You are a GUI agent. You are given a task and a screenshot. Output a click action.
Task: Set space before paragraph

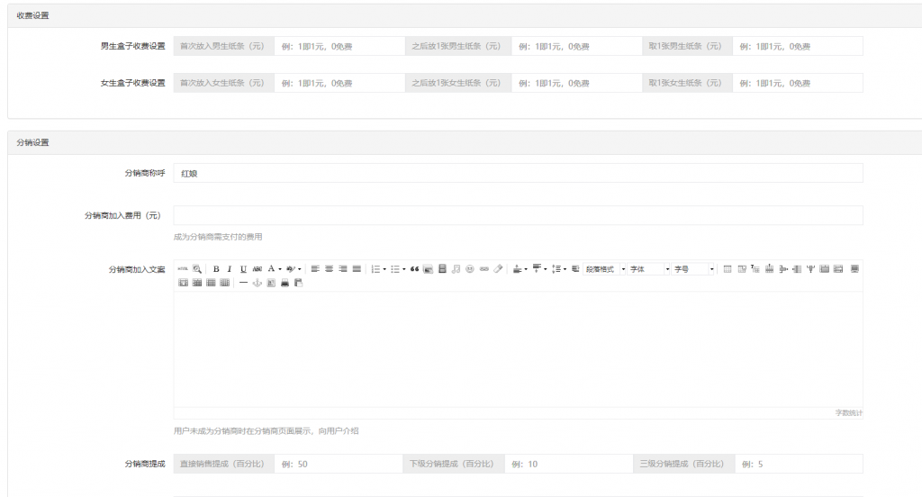point(518,269)
